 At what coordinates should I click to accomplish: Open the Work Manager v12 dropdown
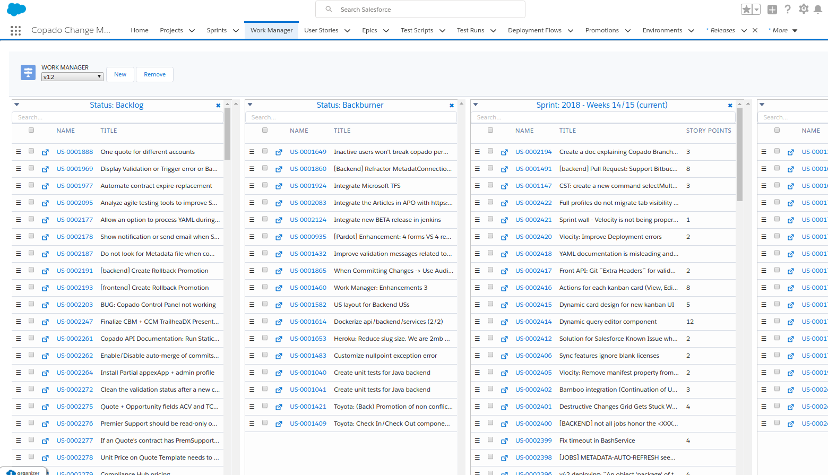point(72,77)
